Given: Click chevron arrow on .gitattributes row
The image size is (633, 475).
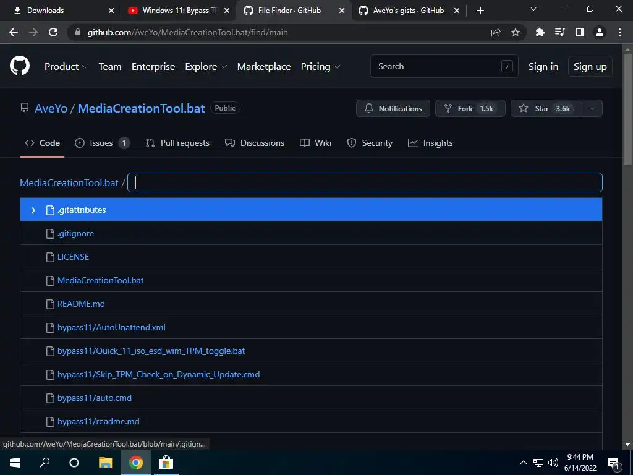Looking at the screenshot, I should tap(33, 210).
